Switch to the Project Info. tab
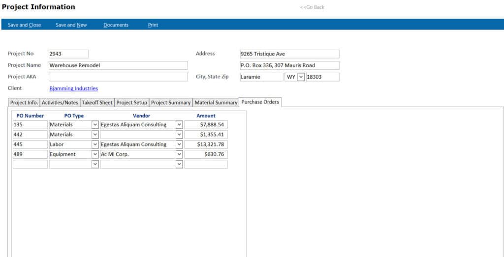This screenshot has width=504, height=257. 24,103
